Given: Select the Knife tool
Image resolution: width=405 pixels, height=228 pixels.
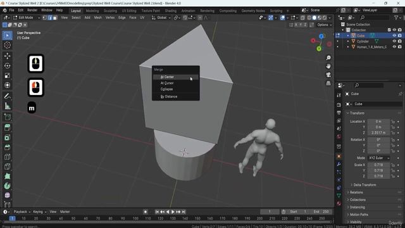Looking at the screenshot, I should coord(7,167).
